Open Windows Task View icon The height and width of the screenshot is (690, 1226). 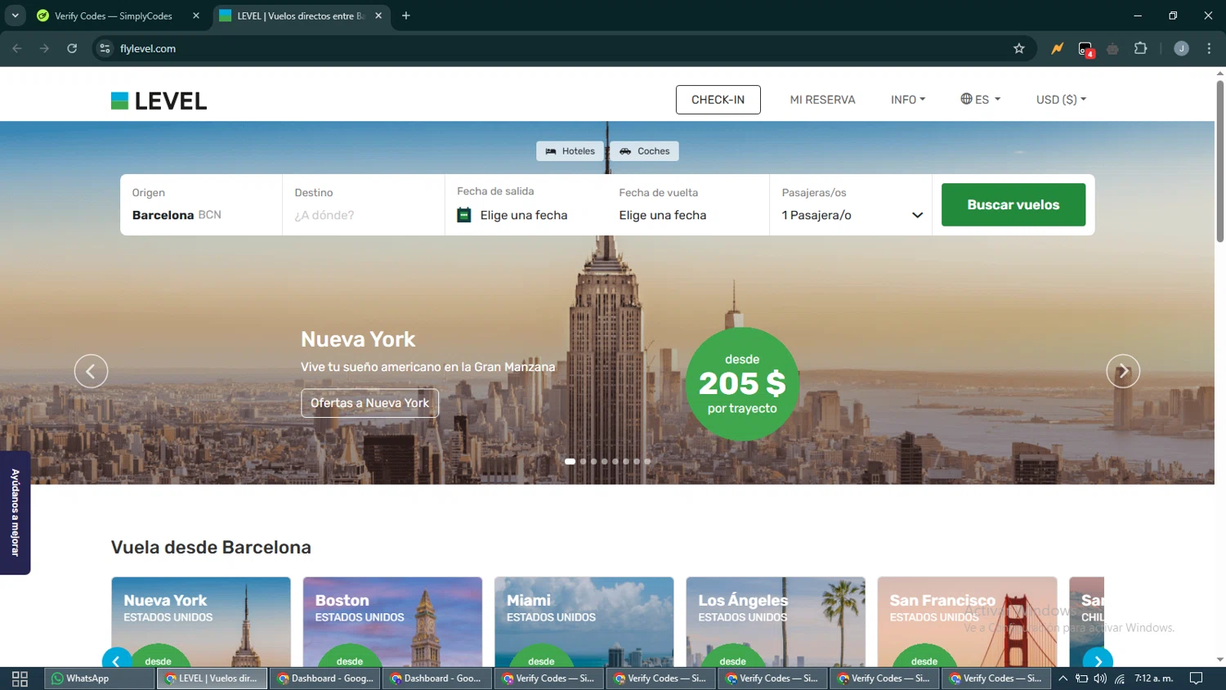coord(20,679)
